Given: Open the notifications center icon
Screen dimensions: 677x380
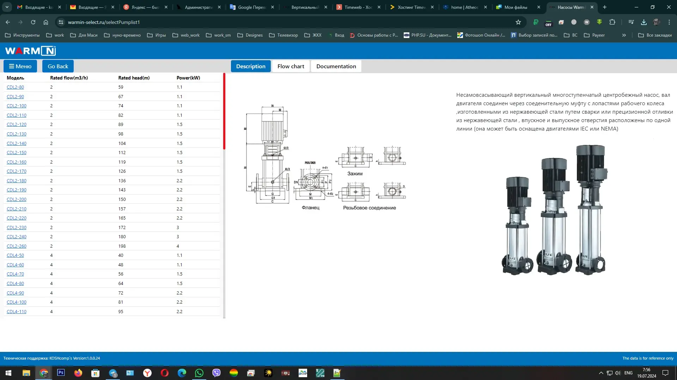Looking at the screenshot, I should 665,373.
